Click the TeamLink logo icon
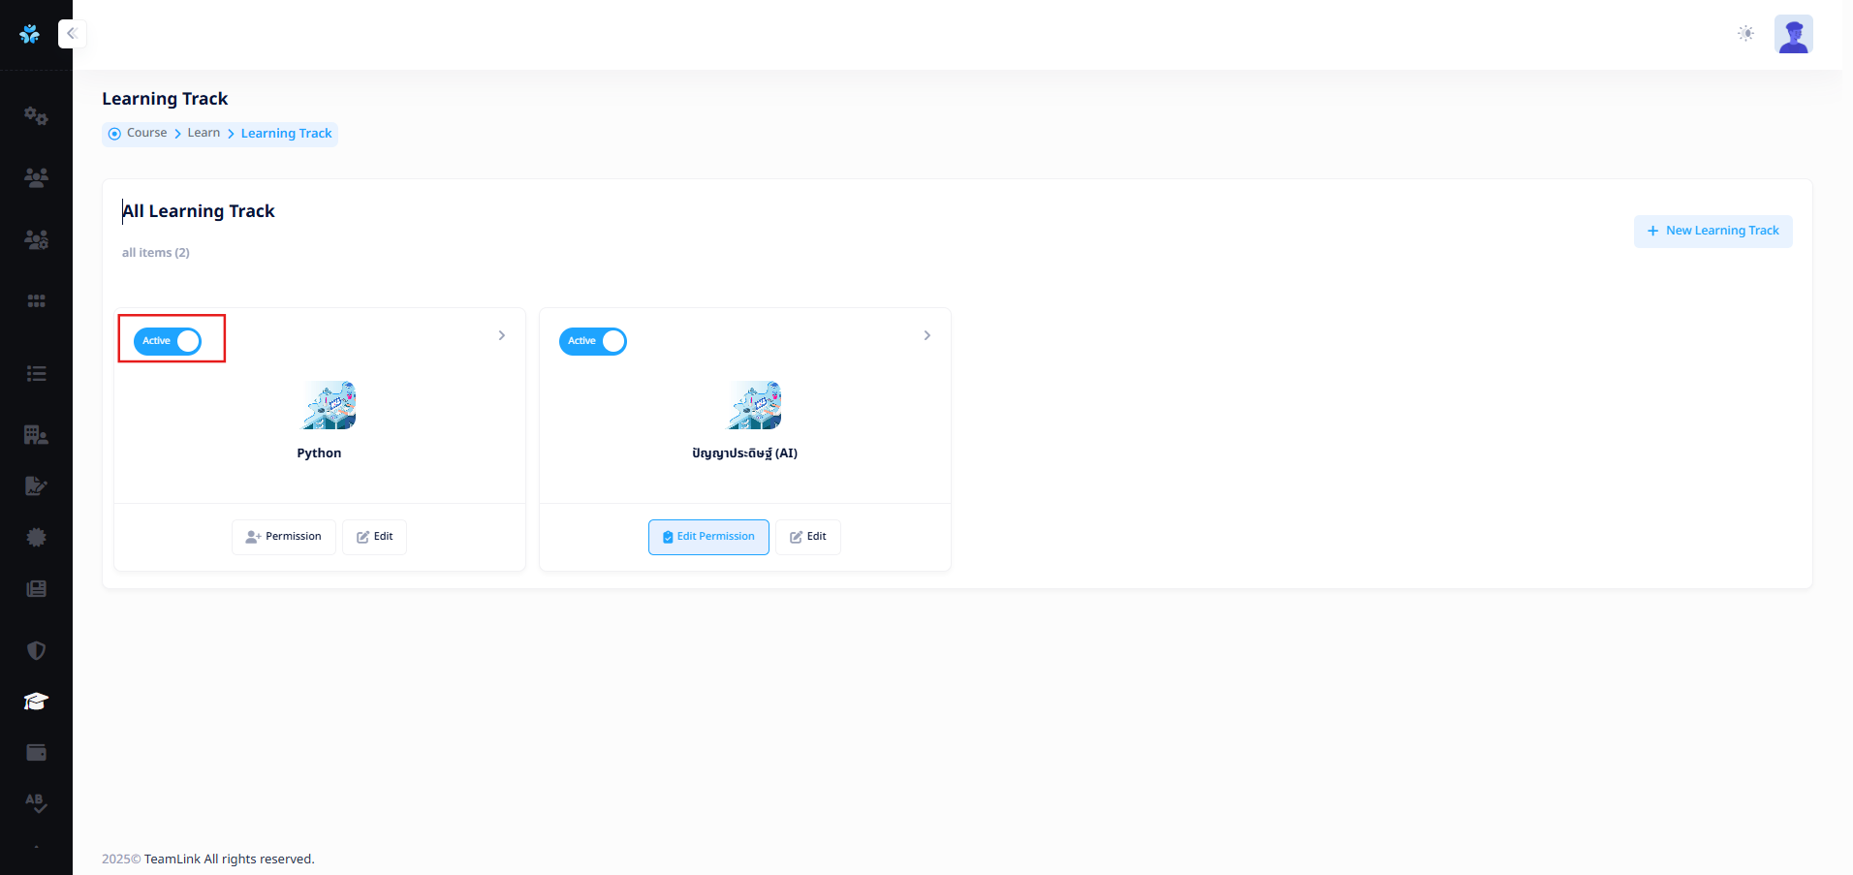 click(30, 34)
